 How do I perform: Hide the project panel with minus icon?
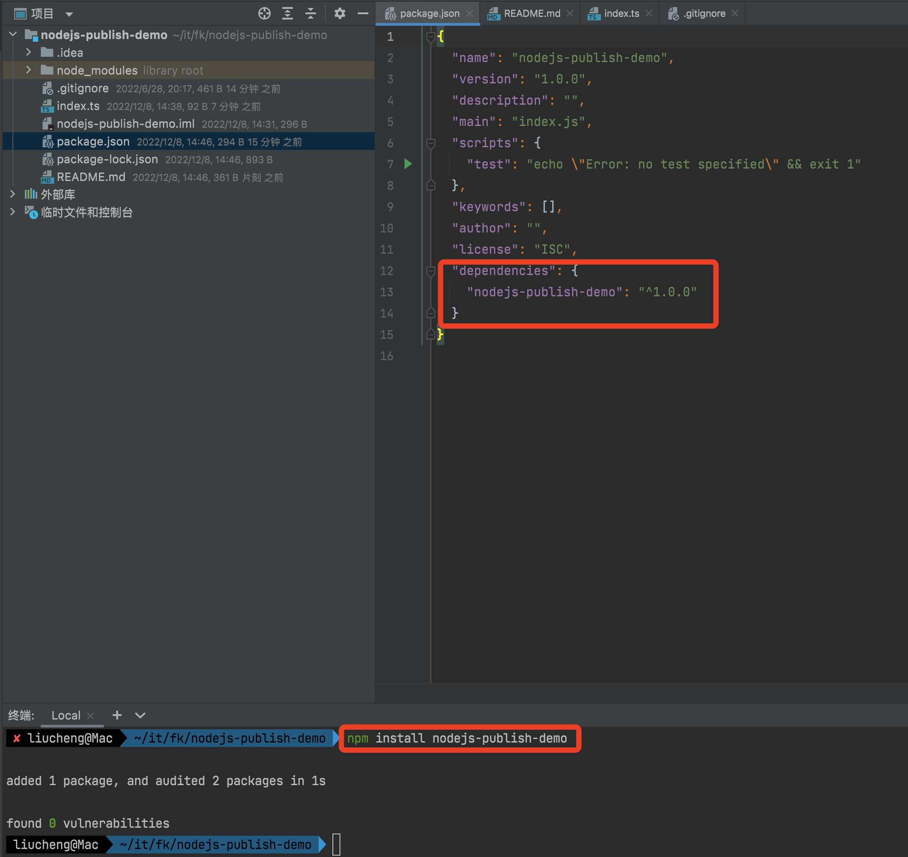pos(363,14)
